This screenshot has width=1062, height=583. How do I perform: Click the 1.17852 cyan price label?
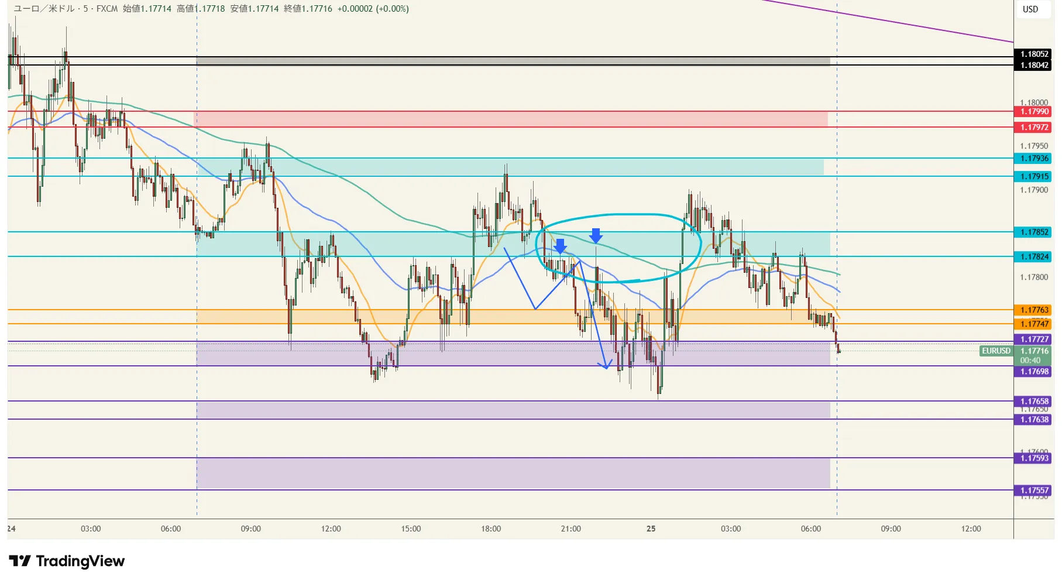pyautogui.click(x=1034, y=232)
